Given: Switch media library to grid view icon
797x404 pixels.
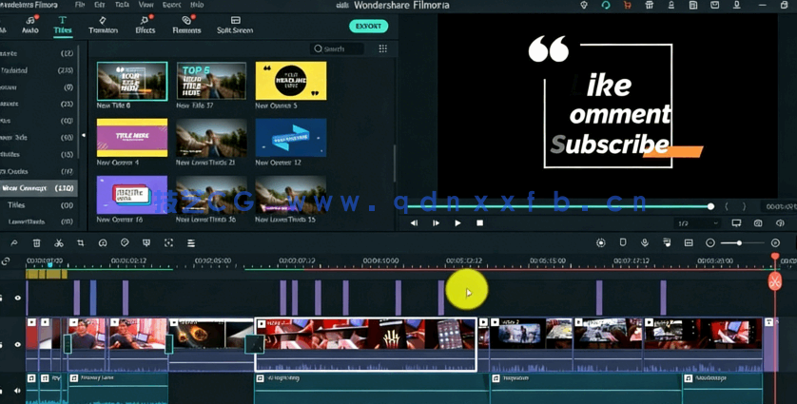Looking at the screenshot, I should click(382, 48).
